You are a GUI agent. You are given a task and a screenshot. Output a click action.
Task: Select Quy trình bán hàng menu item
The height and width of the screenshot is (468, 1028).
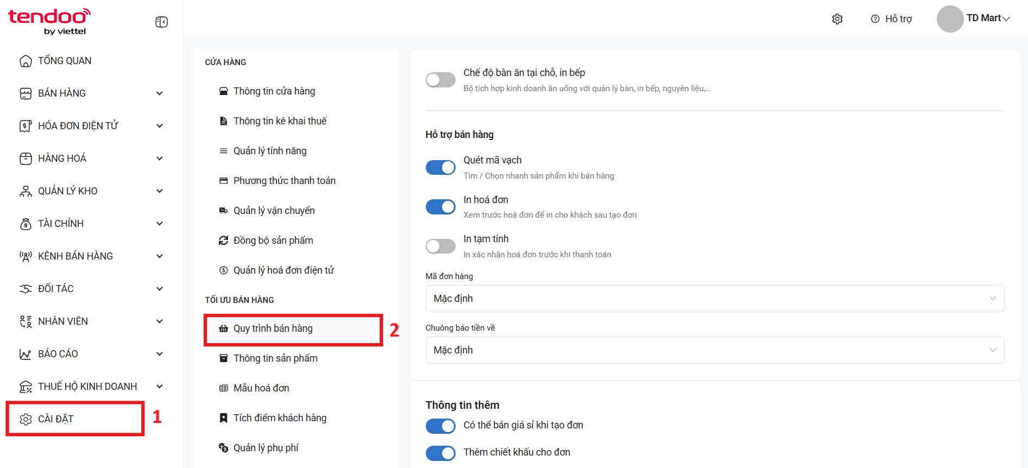click(293, 328)
